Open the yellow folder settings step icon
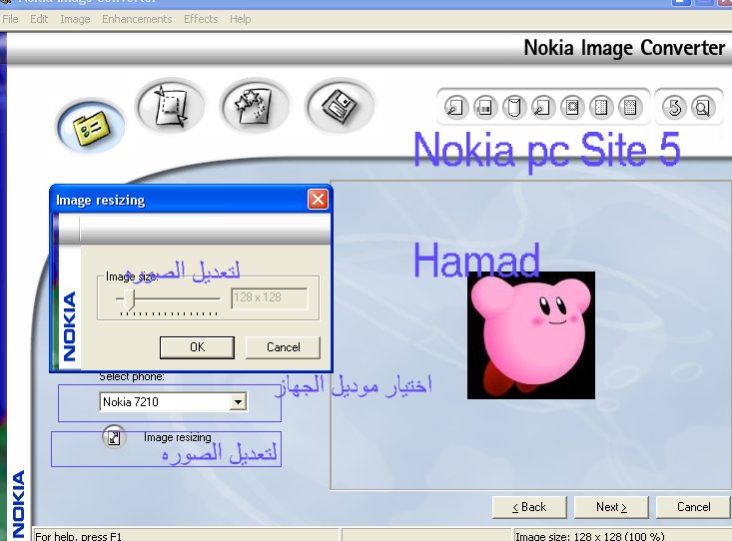 click(x=91, y=126)
